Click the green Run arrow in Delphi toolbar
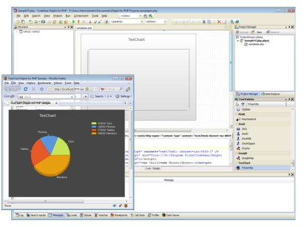Screen dimensions: 307x227 coord(73,22)
